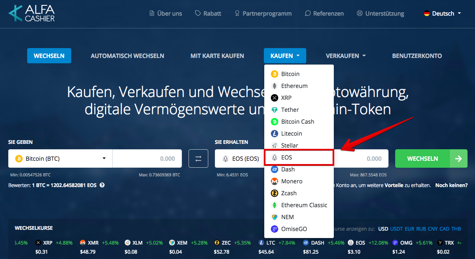Show rates in EUR
The height and width of the screenshot is (259, 475).
[x=409, y=229]
